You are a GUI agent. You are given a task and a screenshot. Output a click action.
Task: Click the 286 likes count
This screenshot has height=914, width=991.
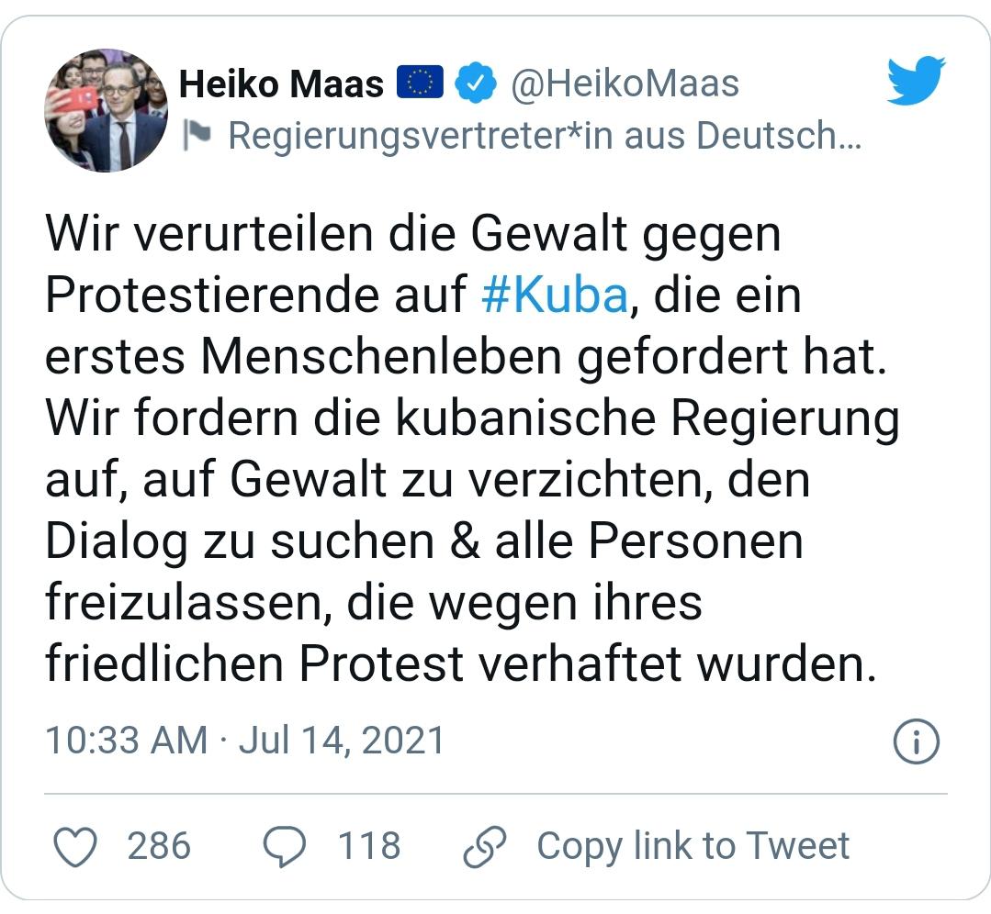tap(159, 846)
